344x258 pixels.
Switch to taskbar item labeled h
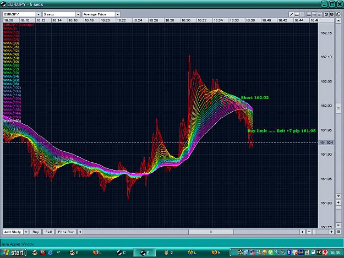pos(216,252)
